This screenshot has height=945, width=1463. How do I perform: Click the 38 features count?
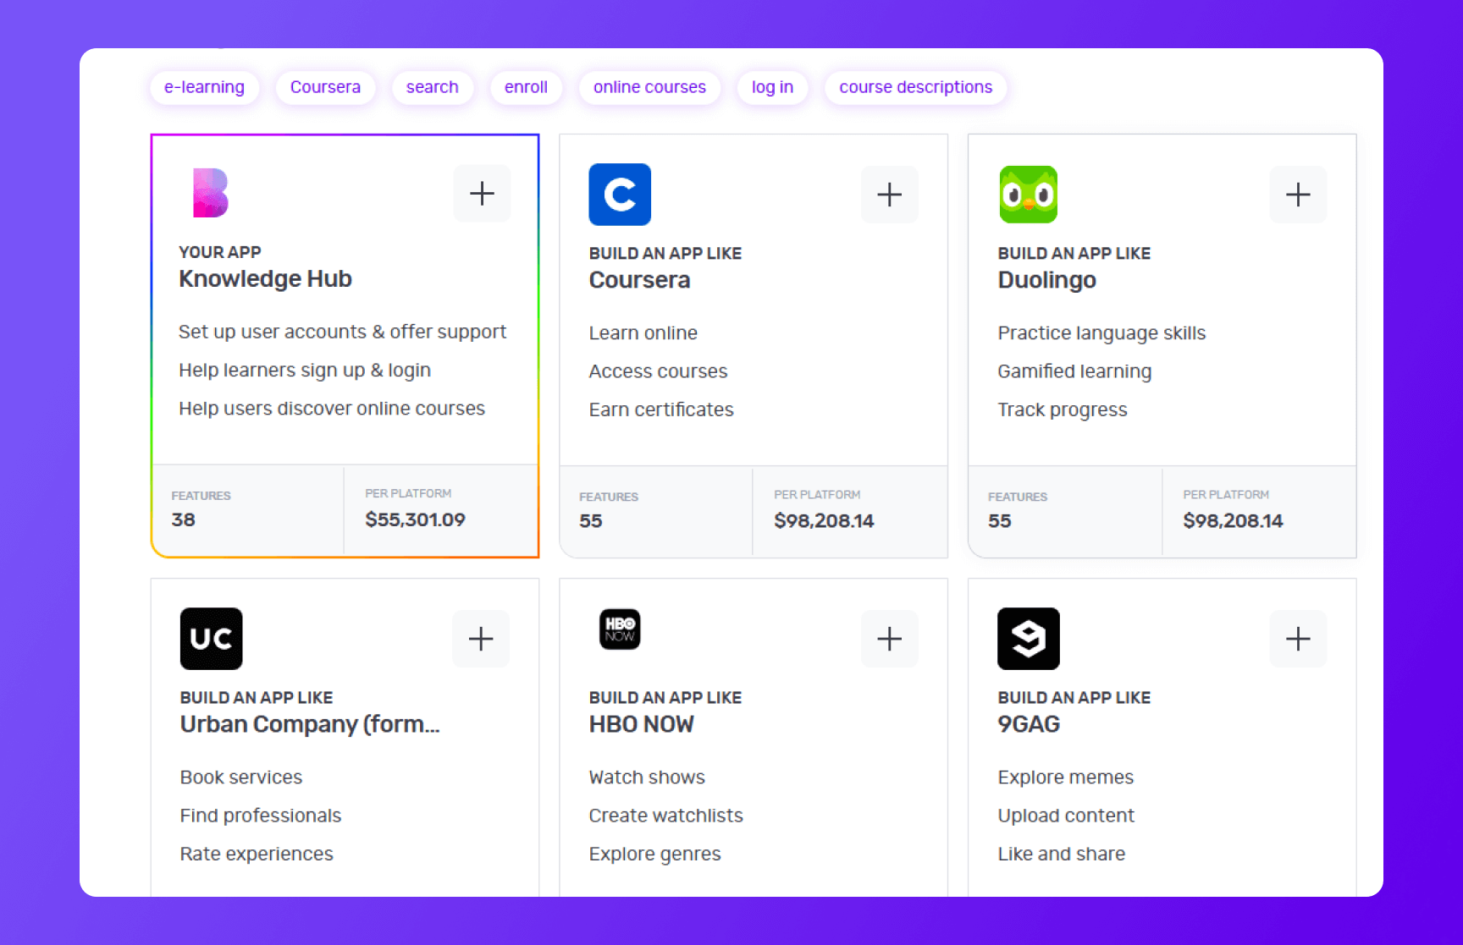(183, 519)
